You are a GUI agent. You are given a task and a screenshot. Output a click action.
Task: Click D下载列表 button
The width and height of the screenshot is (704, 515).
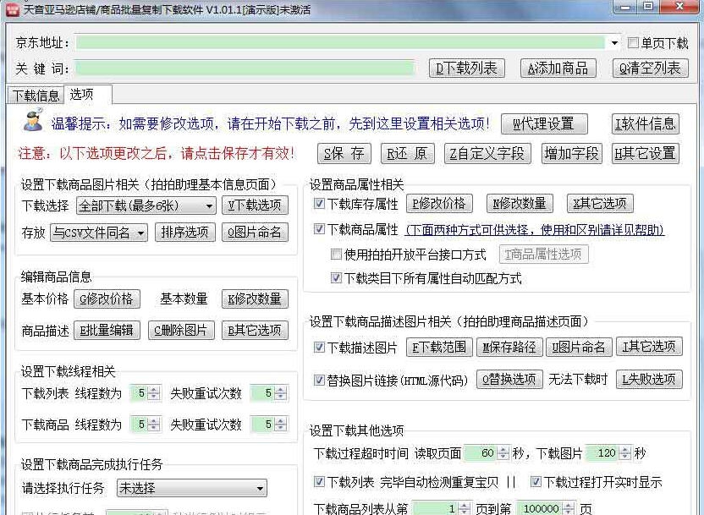coord(467,68)
